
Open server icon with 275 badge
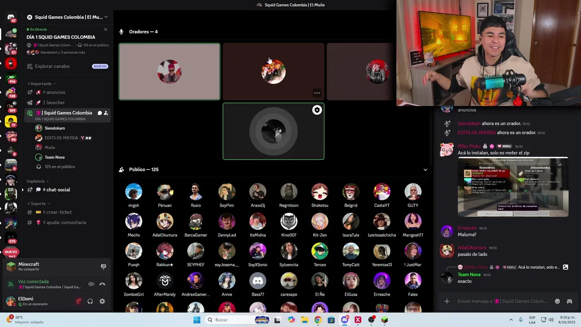(11, 238)
